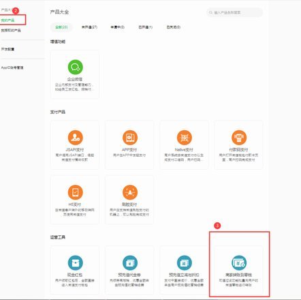Open the 已开通 tab
Image resolution: width=301 pixels, height=300 pixels.
pos(146,27)
